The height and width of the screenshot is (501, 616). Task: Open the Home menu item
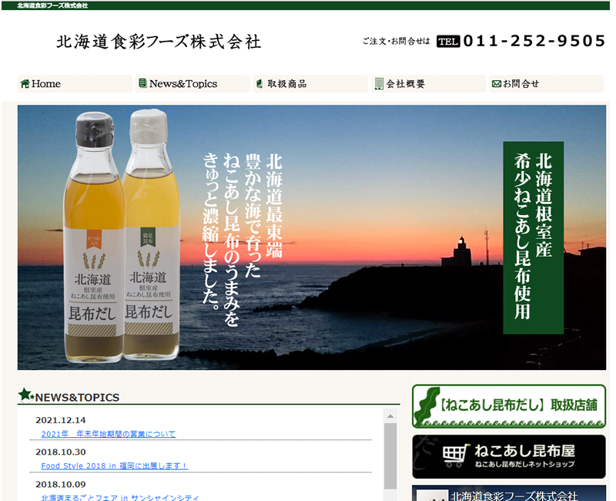pyautogui.click(x=75, y=84)
